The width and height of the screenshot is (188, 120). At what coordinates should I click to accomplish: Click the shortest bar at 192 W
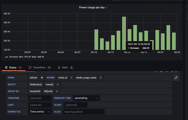coord(107,46)
